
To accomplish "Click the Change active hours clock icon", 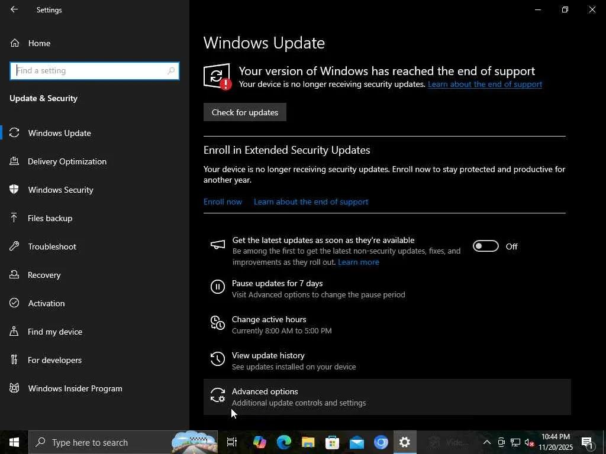I will pos(218,323).
